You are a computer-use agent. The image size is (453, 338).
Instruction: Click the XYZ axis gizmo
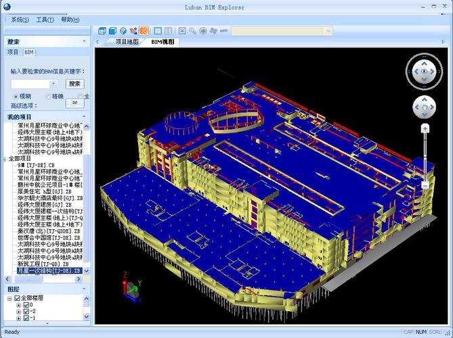coord(131,287)
